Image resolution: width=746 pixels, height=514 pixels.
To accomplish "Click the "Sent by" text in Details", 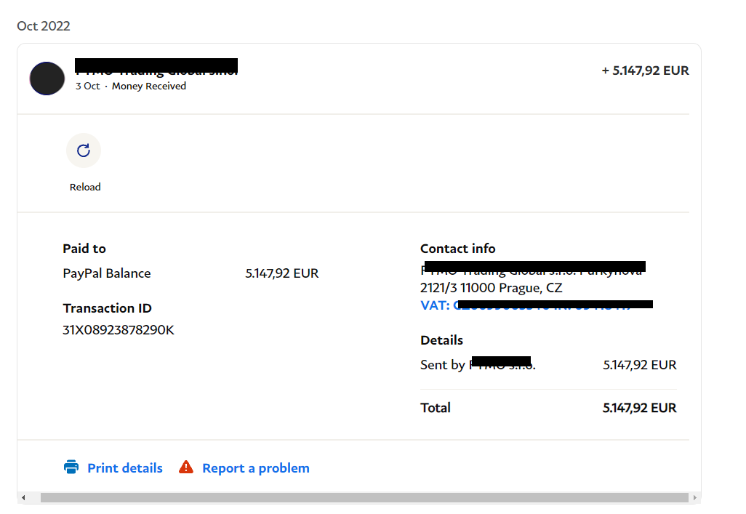I will [x=443, y=365].
